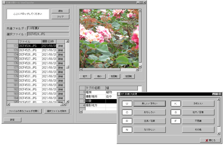Select file DSCF4525.JPG in the list

tap(30, 50)
